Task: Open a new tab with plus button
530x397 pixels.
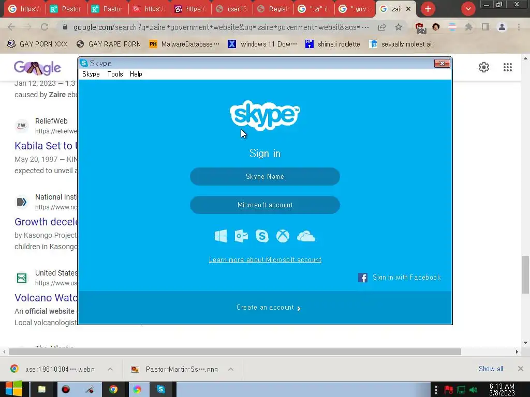Action: [x=428, y=9]
